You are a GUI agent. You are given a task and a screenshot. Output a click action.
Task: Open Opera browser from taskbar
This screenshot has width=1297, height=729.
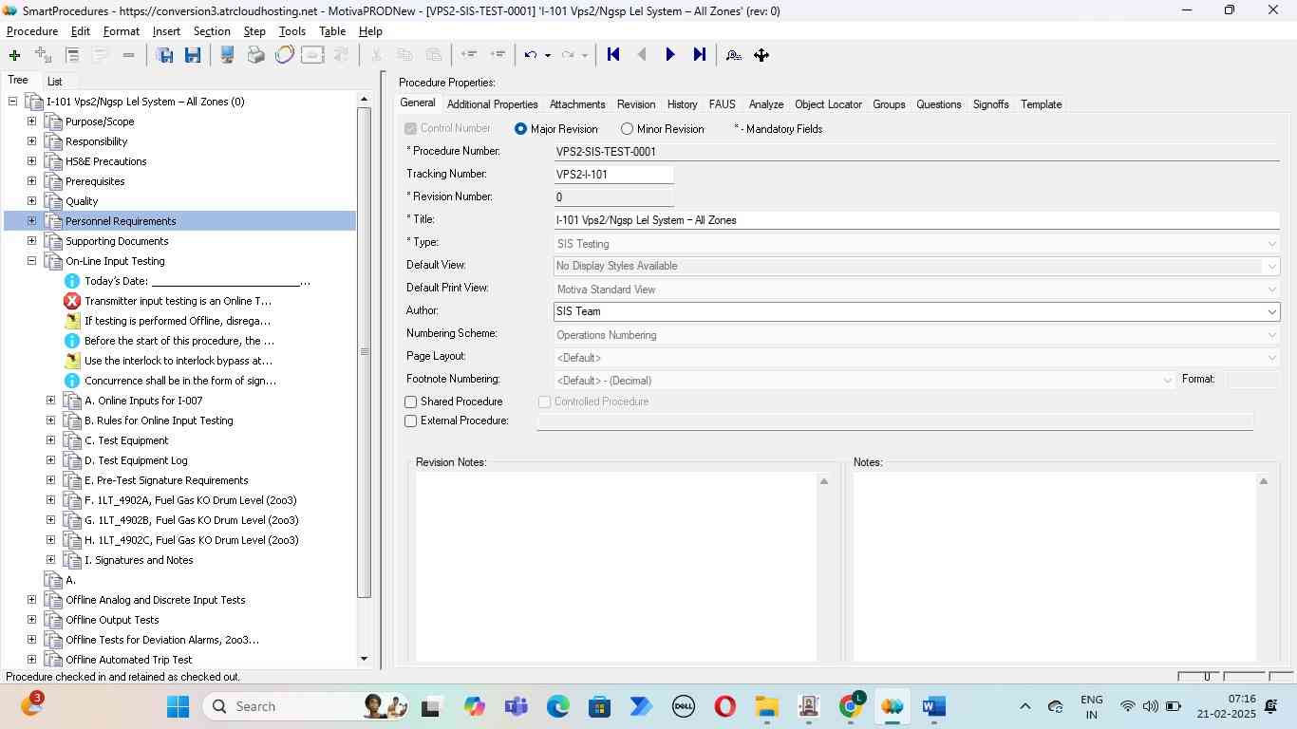tap(724, 706)
